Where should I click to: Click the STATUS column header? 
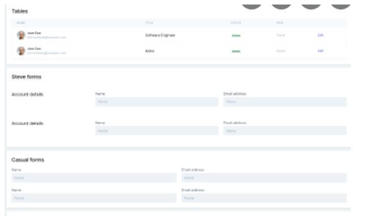click(x=236, y=23)
